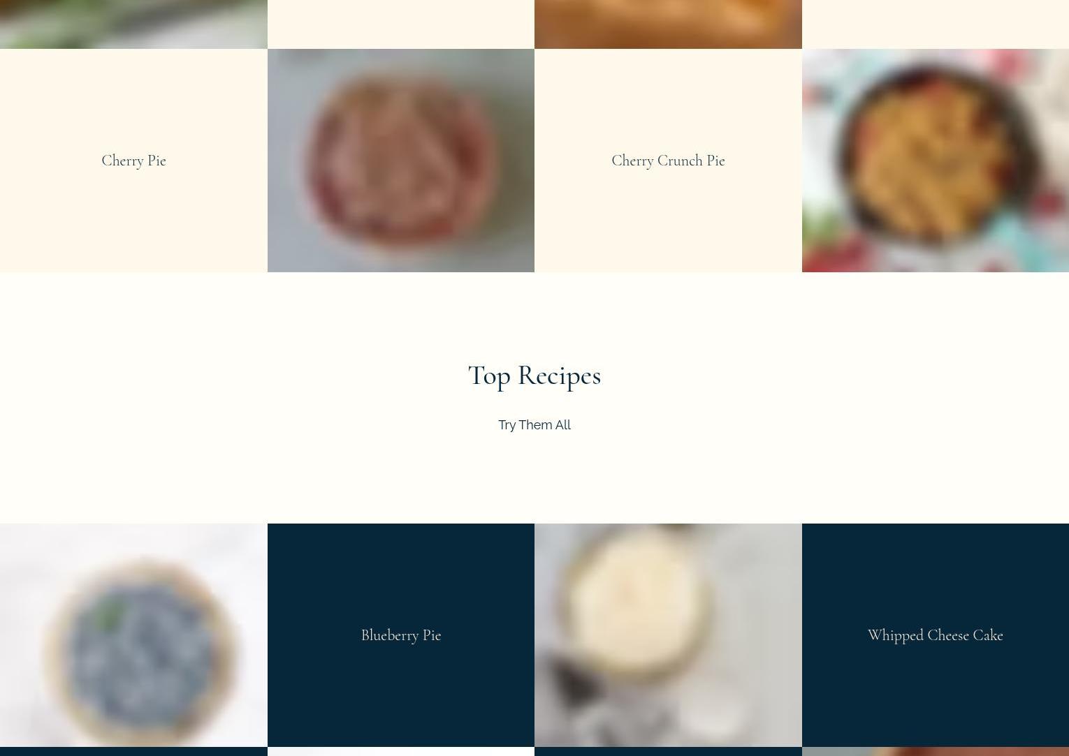Open the Cherry Crunch Pie title
The width and height of the screenshot is (1069, 756).
tap(668, 161)
